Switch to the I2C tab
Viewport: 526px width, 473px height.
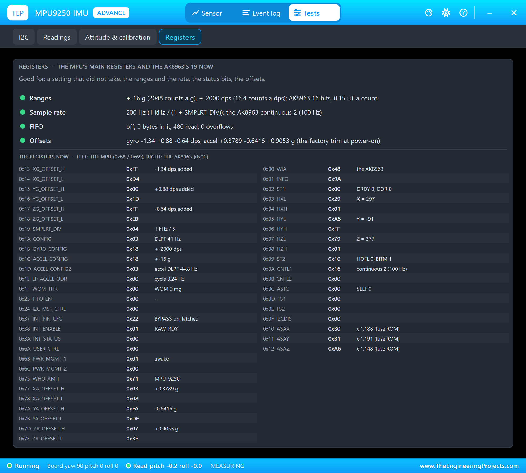[24, 37]
